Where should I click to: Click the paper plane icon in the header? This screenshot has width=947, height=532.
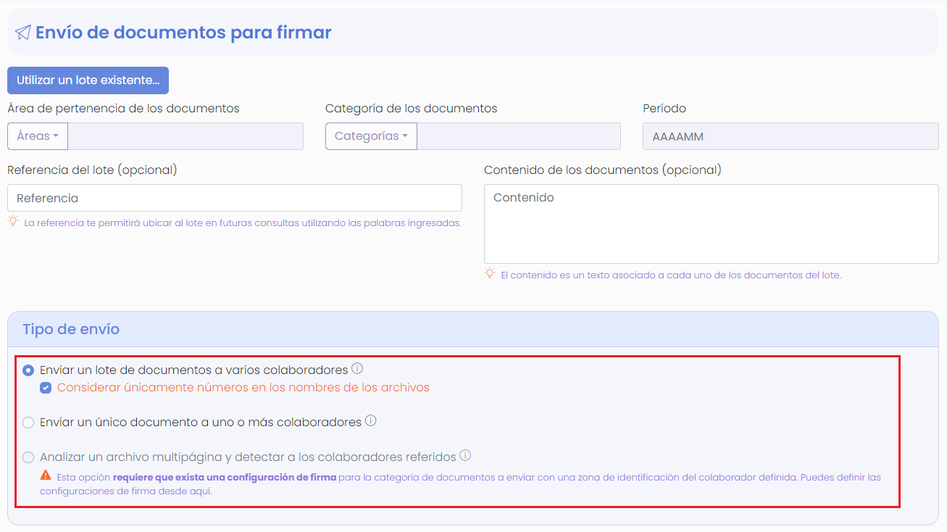click(x=22, y=31)
